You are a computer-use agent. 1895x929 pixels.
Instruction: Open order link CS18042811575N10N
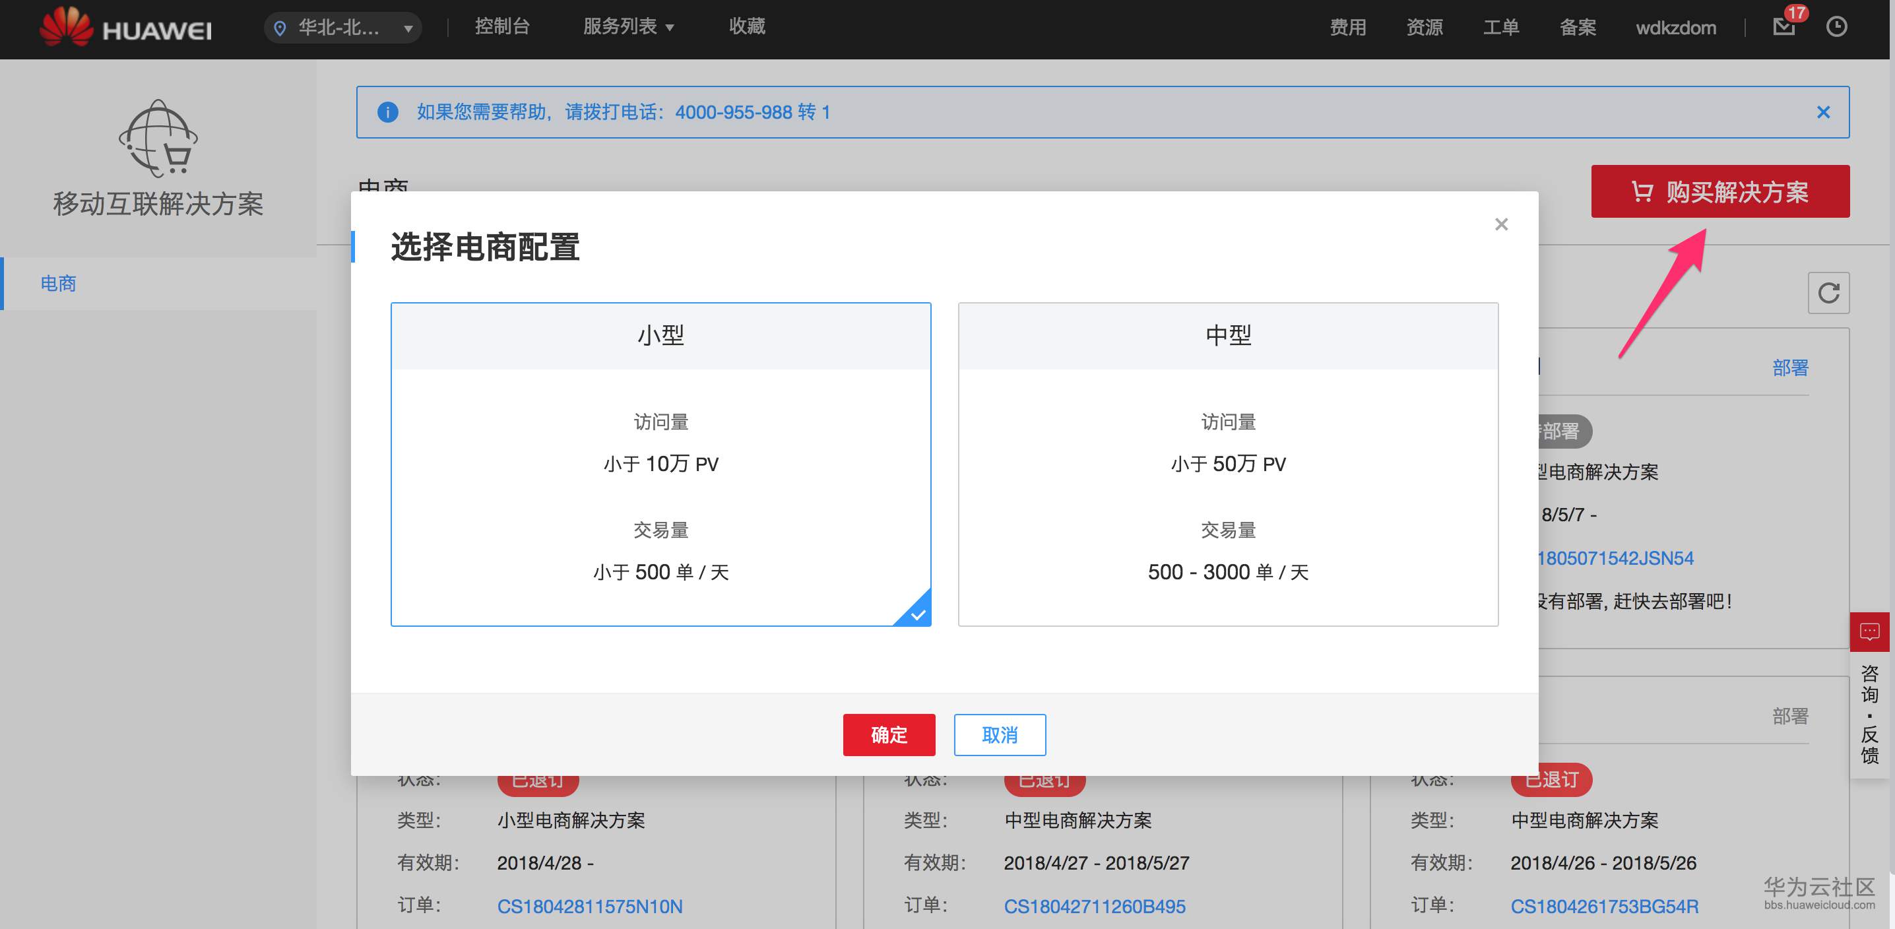point(589,905)
